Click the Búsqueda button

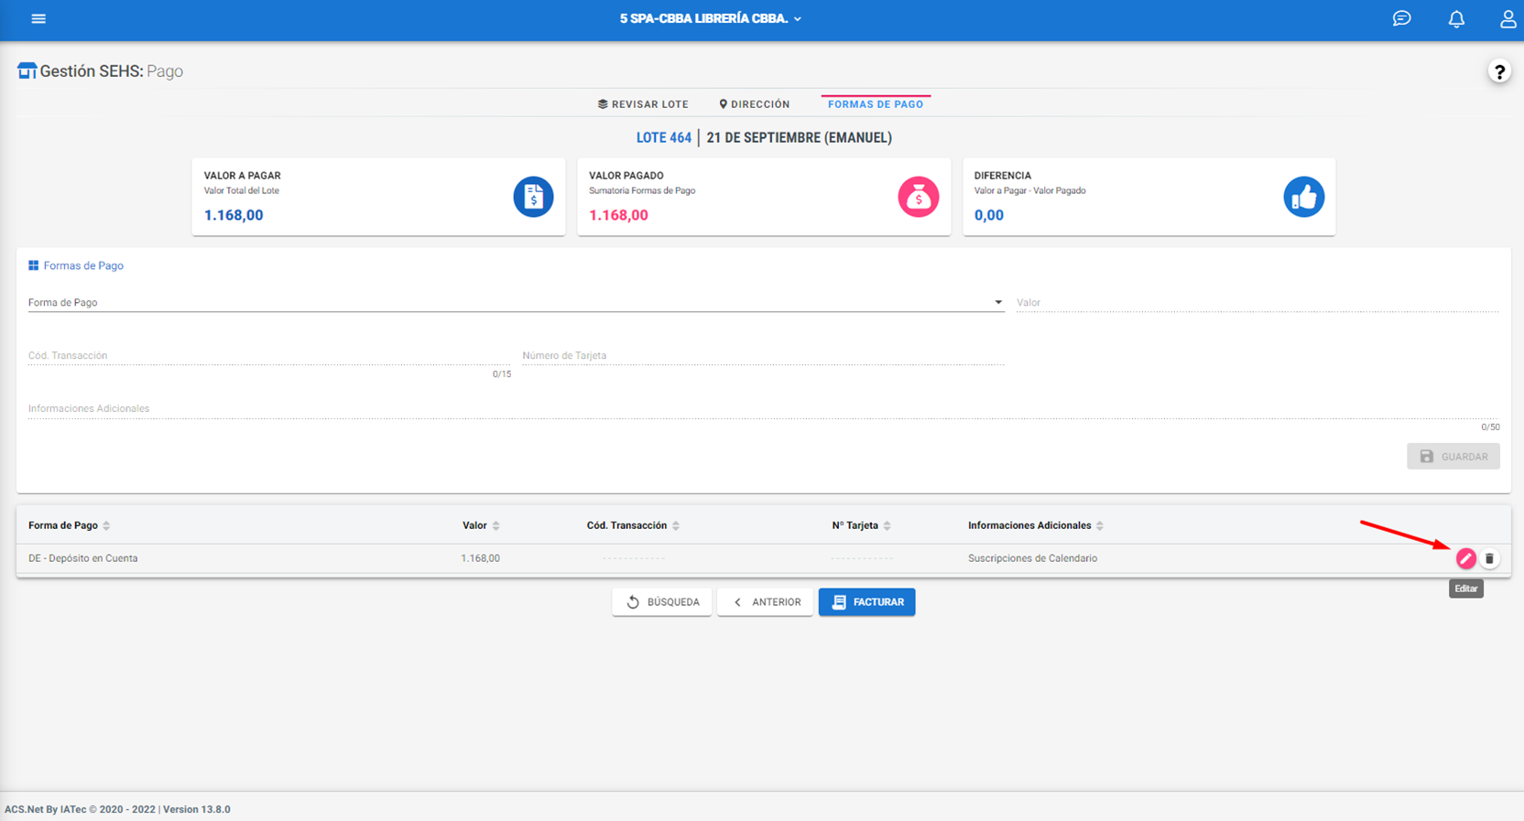(662, 602)
